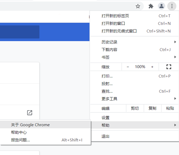This screenshot has height=155, width=179.
Task: Close the Chrome three-dot menu button
Action: [x=172, y=6]
